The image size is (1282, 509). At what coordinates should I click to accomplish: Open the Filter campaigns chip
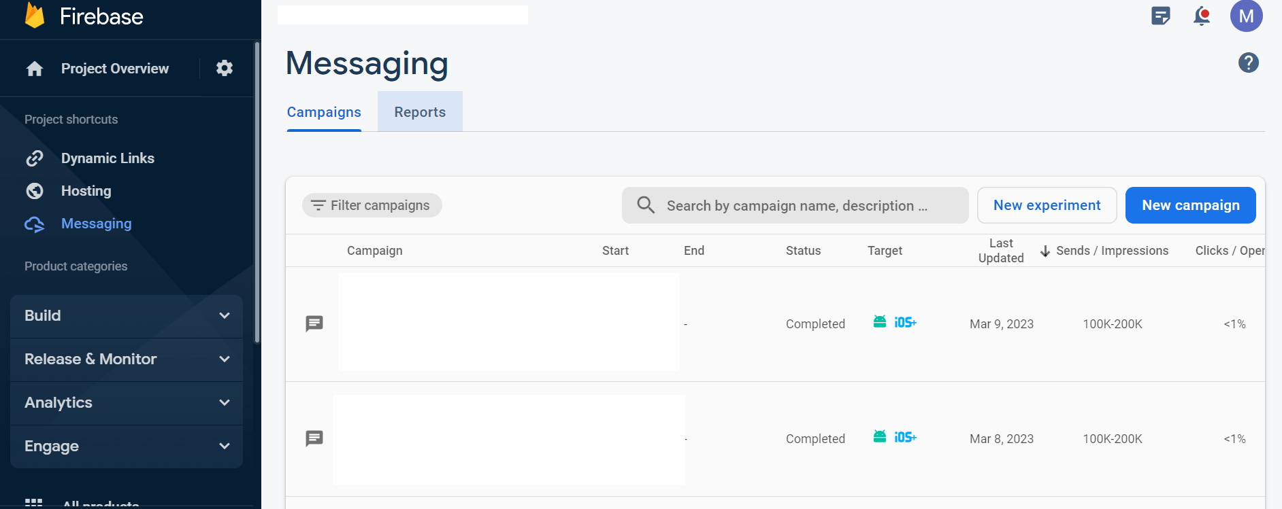(372, 205)
